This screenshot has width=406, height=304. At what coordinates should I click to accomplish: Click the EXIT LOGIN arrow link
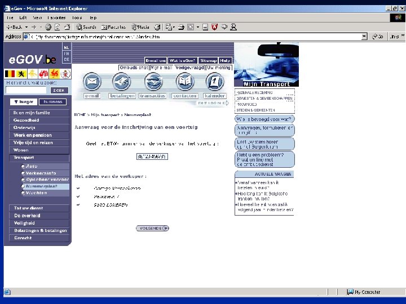coord(213,103)
